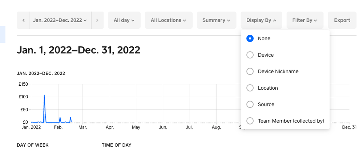Go to previous date range arrow
The image size is (363, 151).
click(23, 20)
